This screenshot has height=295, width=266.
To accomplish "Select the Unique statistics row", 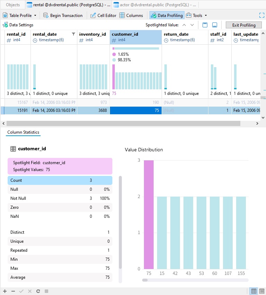I will click(60, 241).
